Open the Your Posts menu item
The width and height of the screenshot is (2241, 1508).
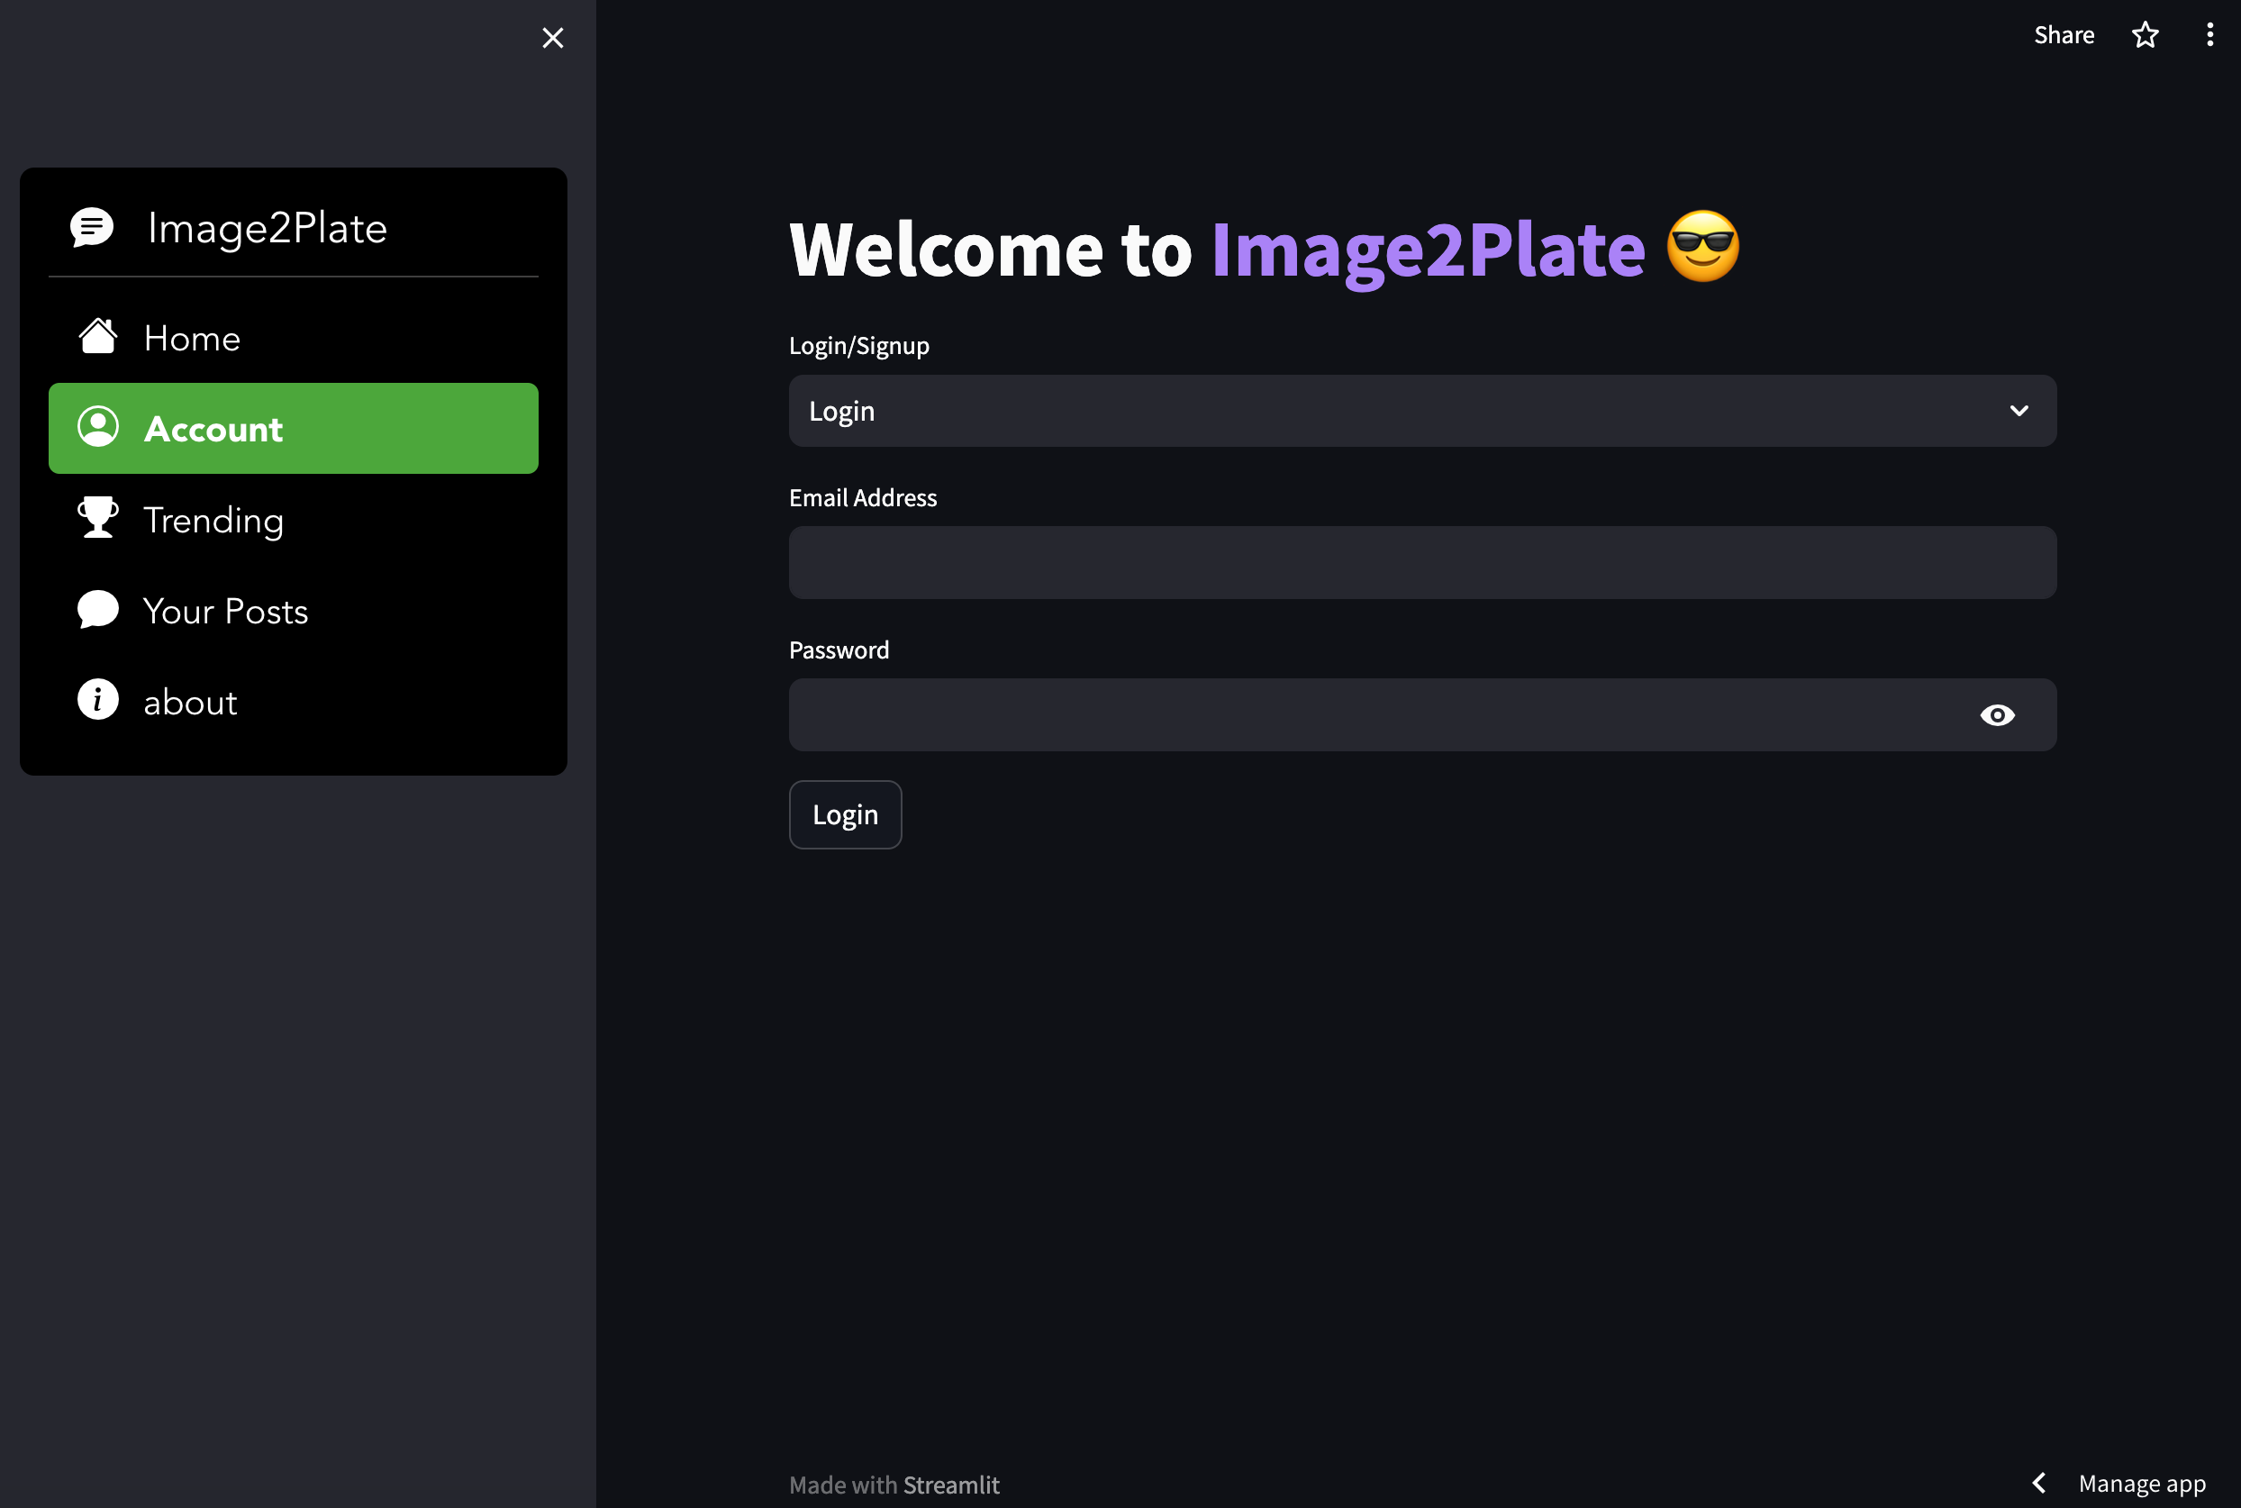pos(225,612)
